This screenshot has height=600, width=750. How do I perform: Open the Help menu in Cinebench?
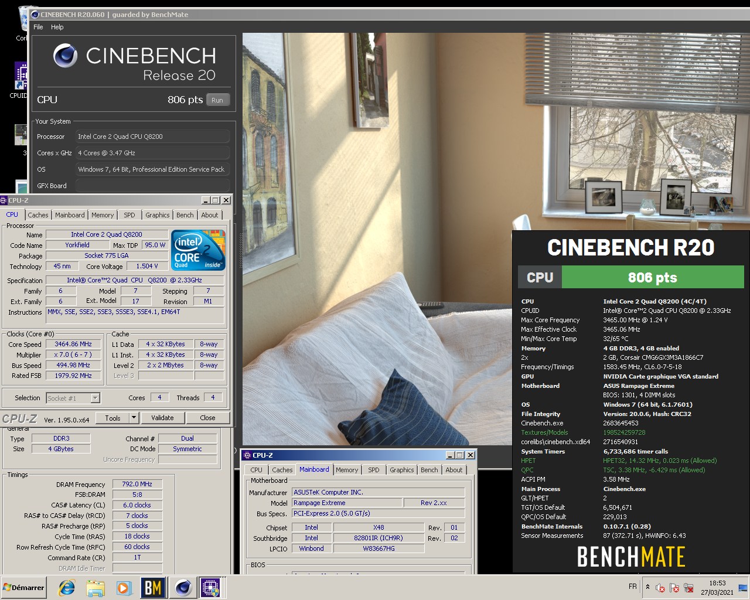(57, 27)
